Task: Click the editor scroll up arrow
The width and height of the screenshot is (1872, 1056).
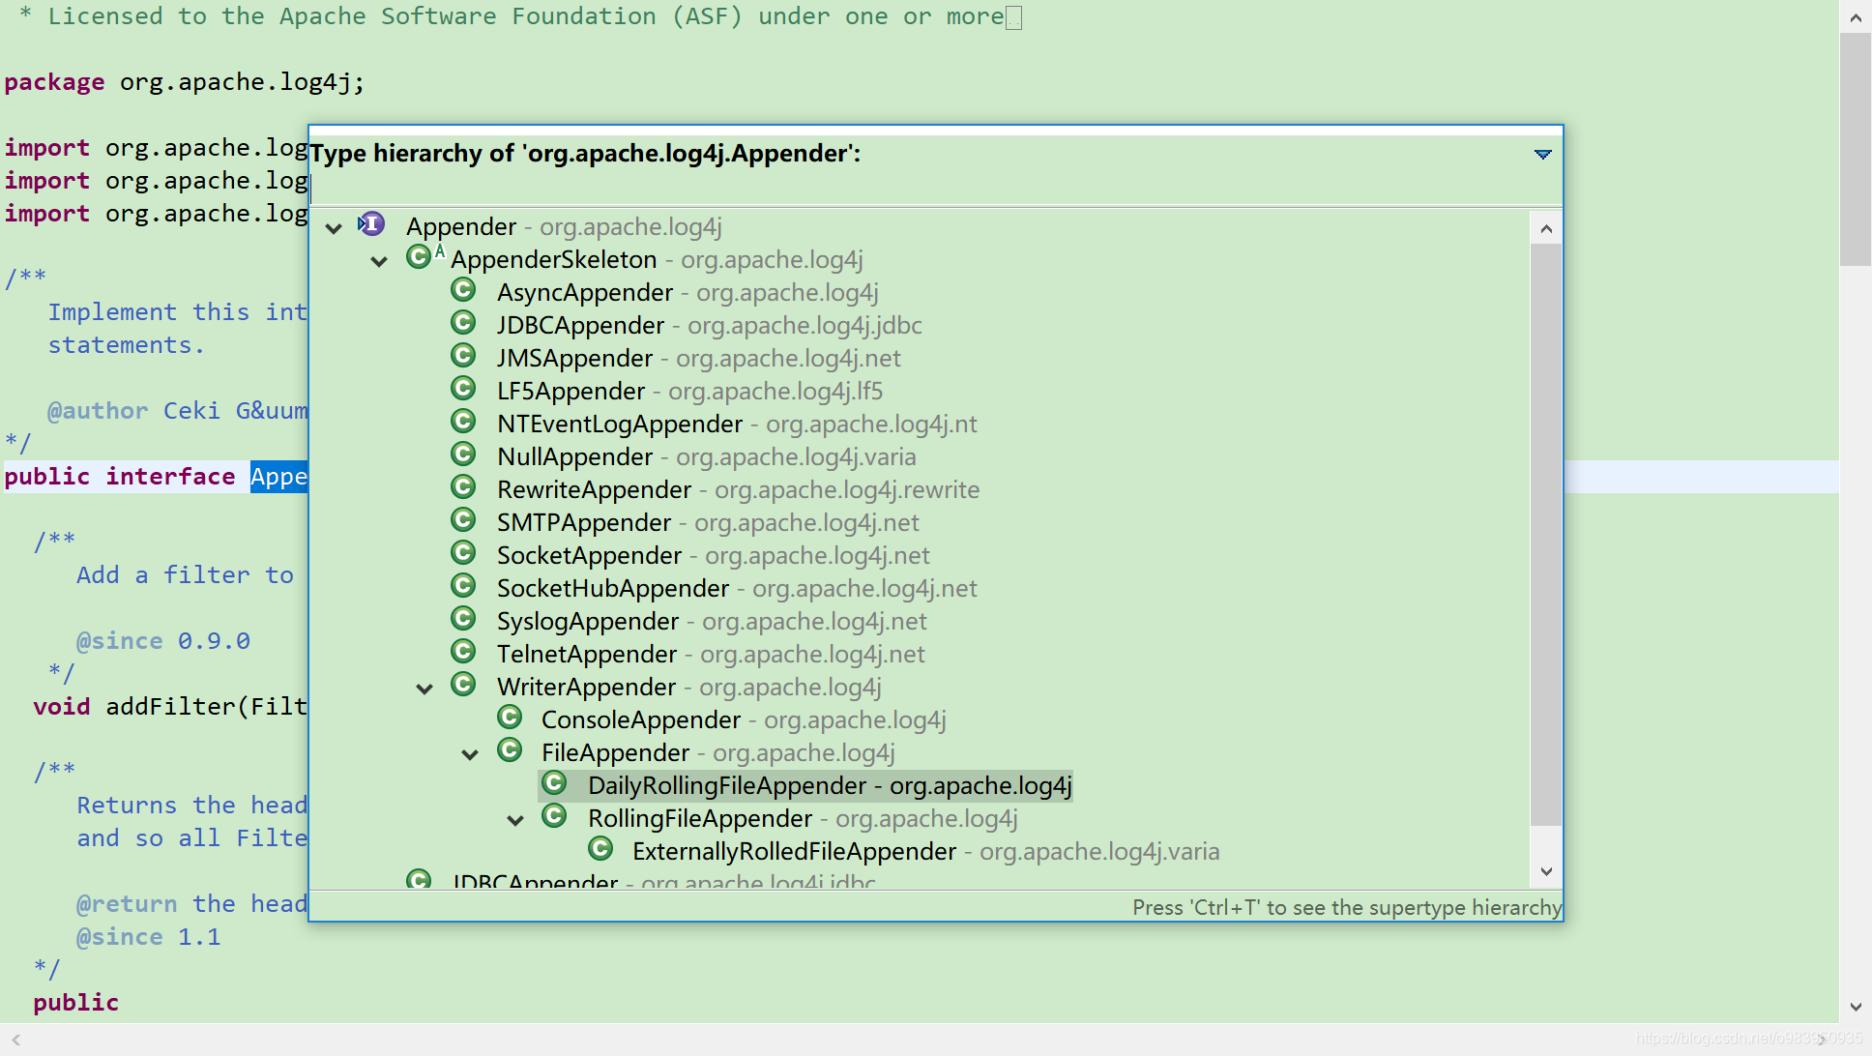Action: pyautogui.click(x=1856, y=16)
